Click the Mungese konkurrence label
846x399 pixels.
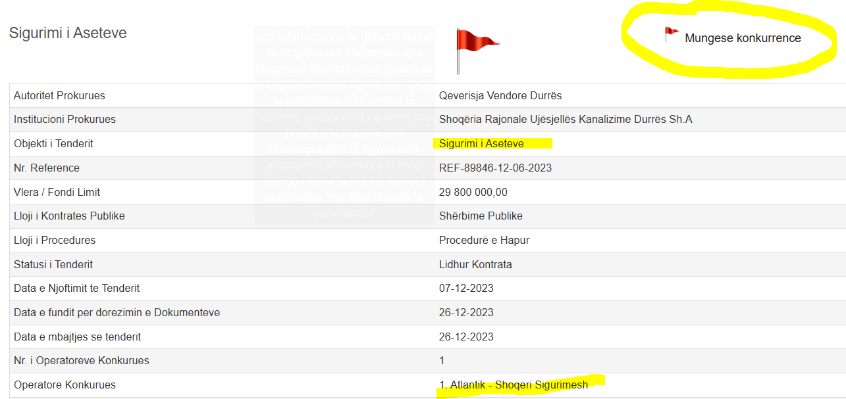point(743,38)
